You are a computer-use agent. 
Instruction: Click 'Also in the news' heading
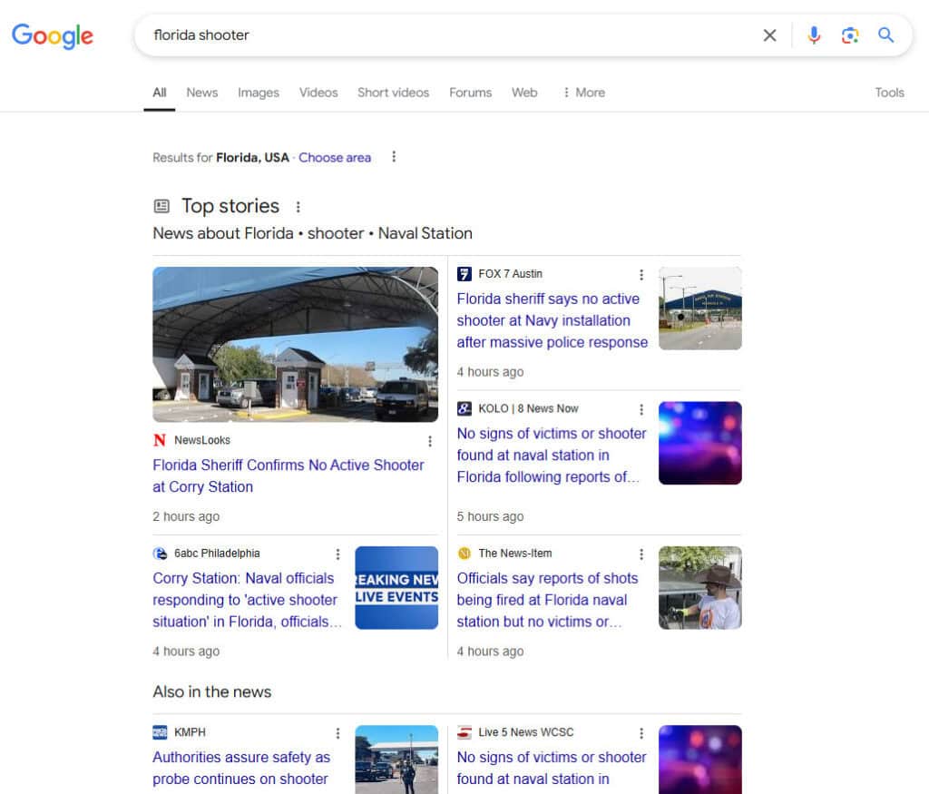(x=212, y=691)
